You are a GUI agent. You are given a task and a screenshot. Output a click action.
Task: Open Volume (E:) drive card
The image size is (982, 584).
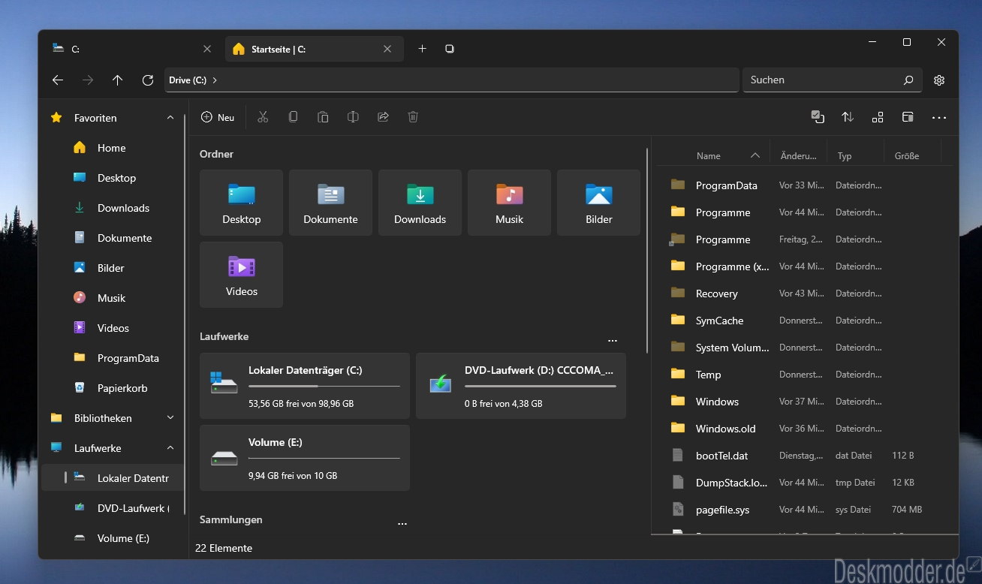coord(305,458)
